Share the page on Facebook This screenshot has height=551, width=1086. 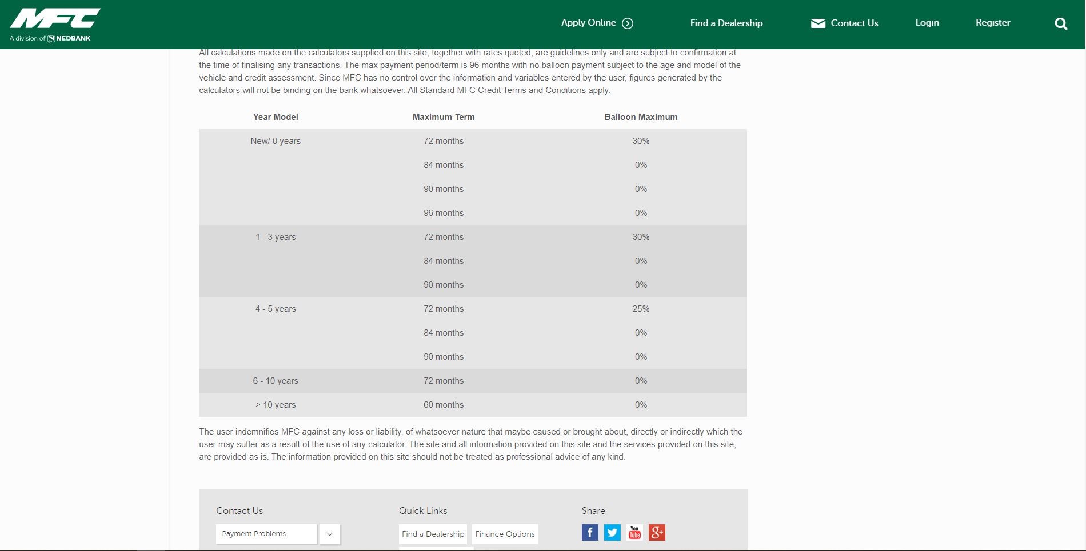click(x=590, y=533)
